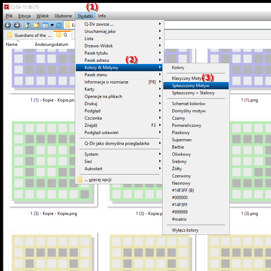Switch to Guardians of the ... tab
This screenshot has height=271, width=271.
click(x=29, y=35)
